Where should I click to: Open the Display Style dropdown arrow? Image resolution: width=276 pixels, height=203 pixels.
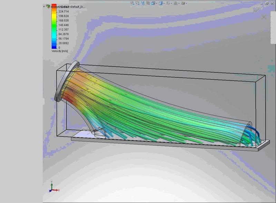(x=164, y=3)
